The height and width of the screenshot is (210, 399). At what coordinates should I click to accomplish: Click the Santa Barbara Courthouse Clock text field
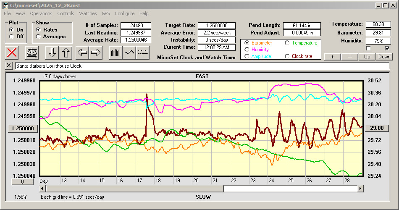tap(202, 66)
